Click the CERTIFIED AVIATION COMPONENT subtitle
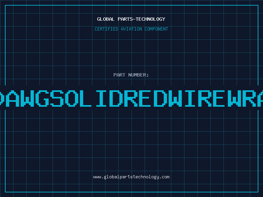The height and width of the screenshot is (197, 263). click(131, 29)
